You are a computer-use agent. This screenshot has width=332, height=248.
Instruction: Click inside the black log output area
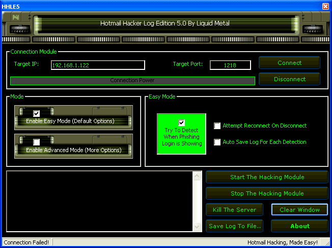tap(99, 204)
